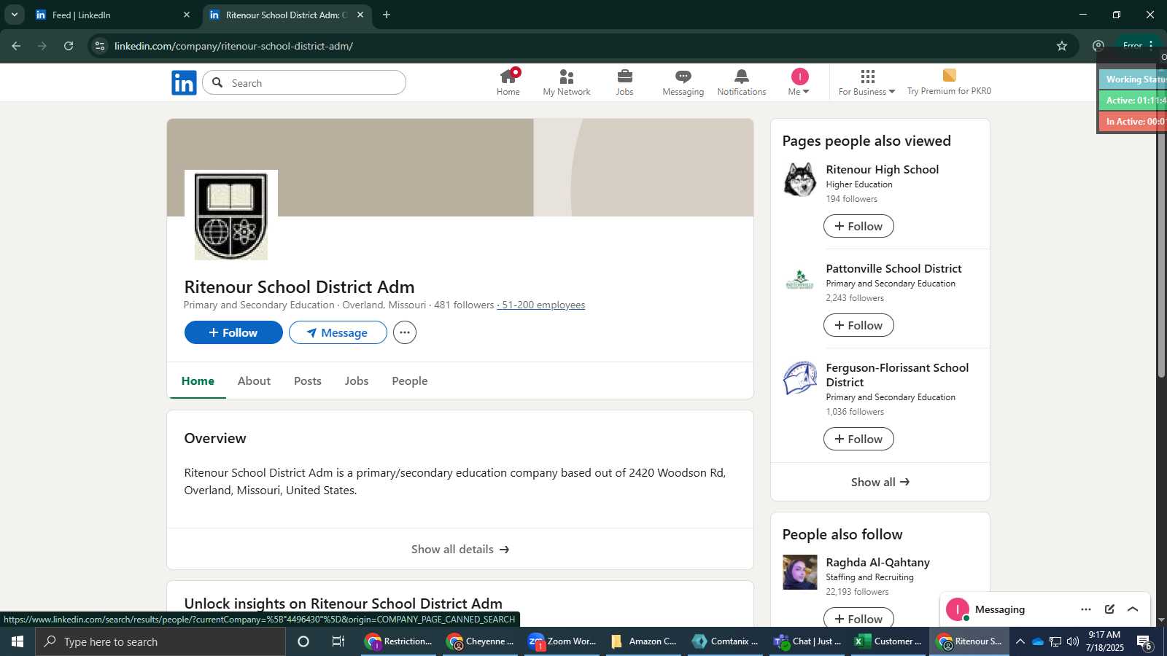Open the Windows notification center
1167x656 pixels.
(1144, 641)
